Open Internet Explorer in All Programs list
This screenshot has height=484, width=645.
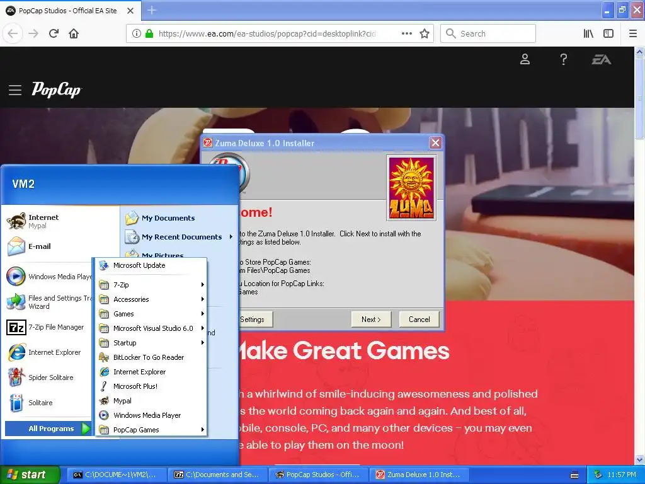151,372
